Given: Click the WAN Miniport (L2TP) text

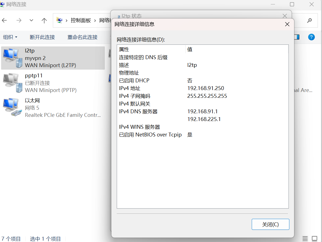Looking at the screenshot, I should coord(51,65).
